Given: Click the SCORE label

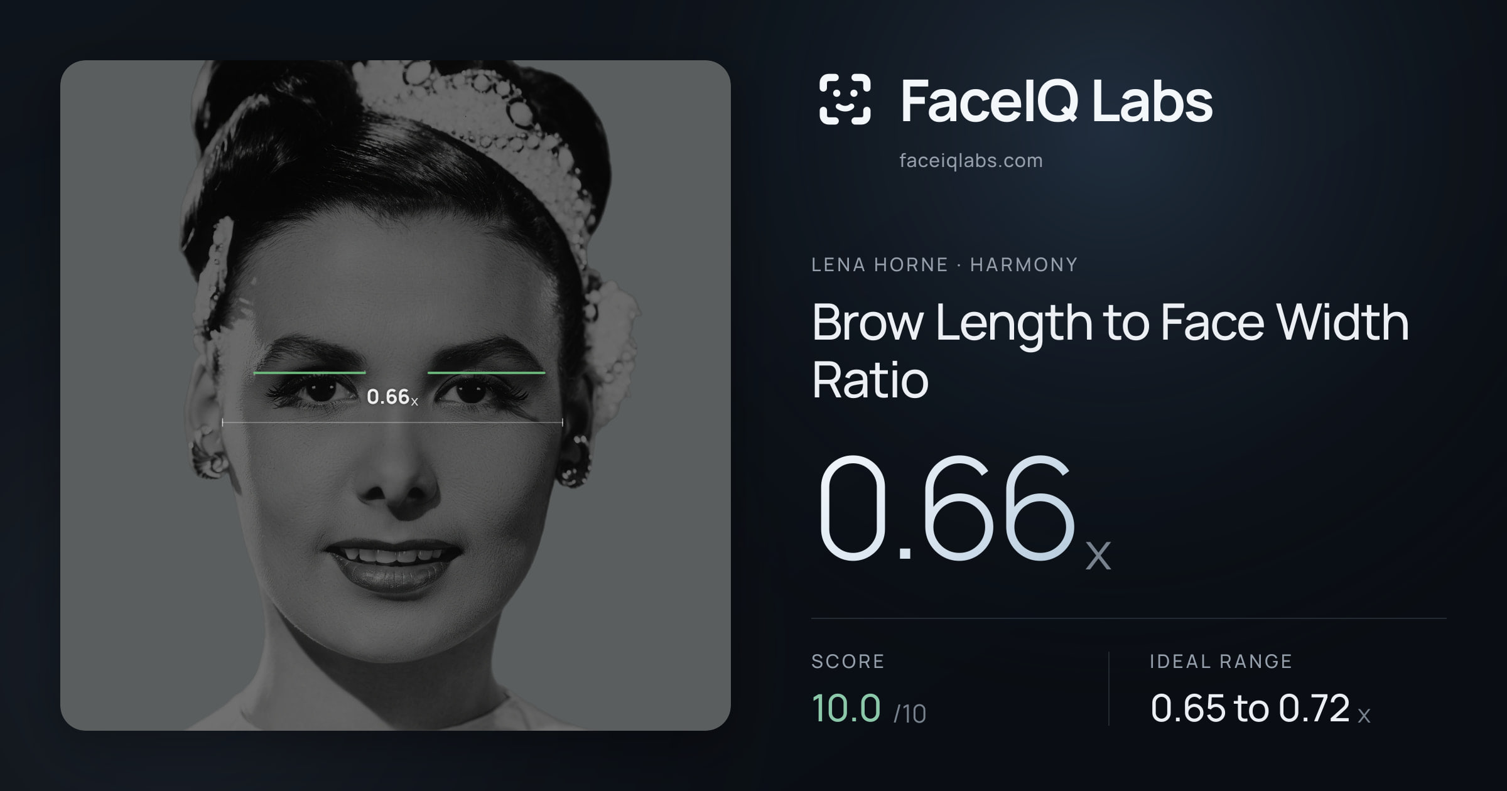Looking at the screenshot, I should click(x=848, y=661).
